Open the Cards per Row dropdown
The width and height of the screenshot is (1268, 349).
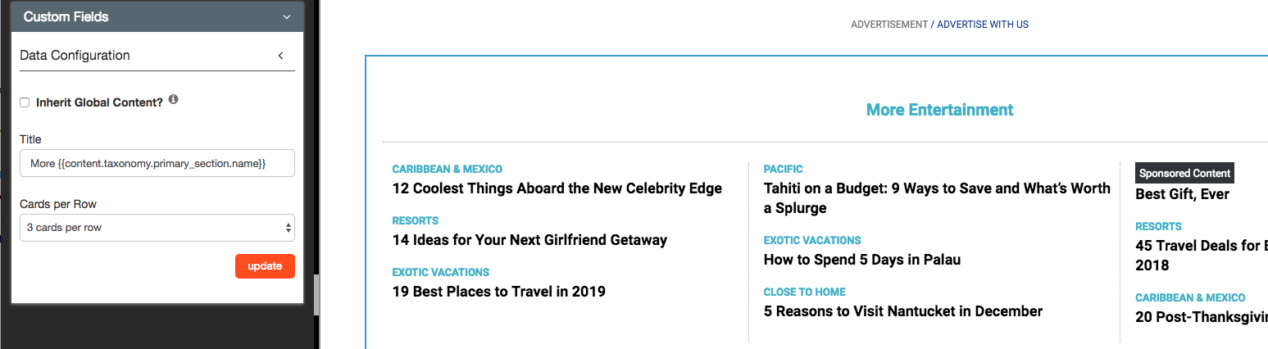[157, 228]
